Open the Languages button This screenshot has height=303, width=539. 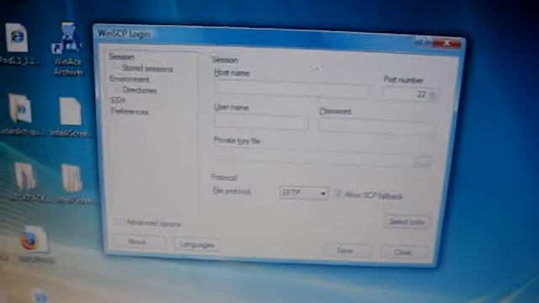click(197, 245)
